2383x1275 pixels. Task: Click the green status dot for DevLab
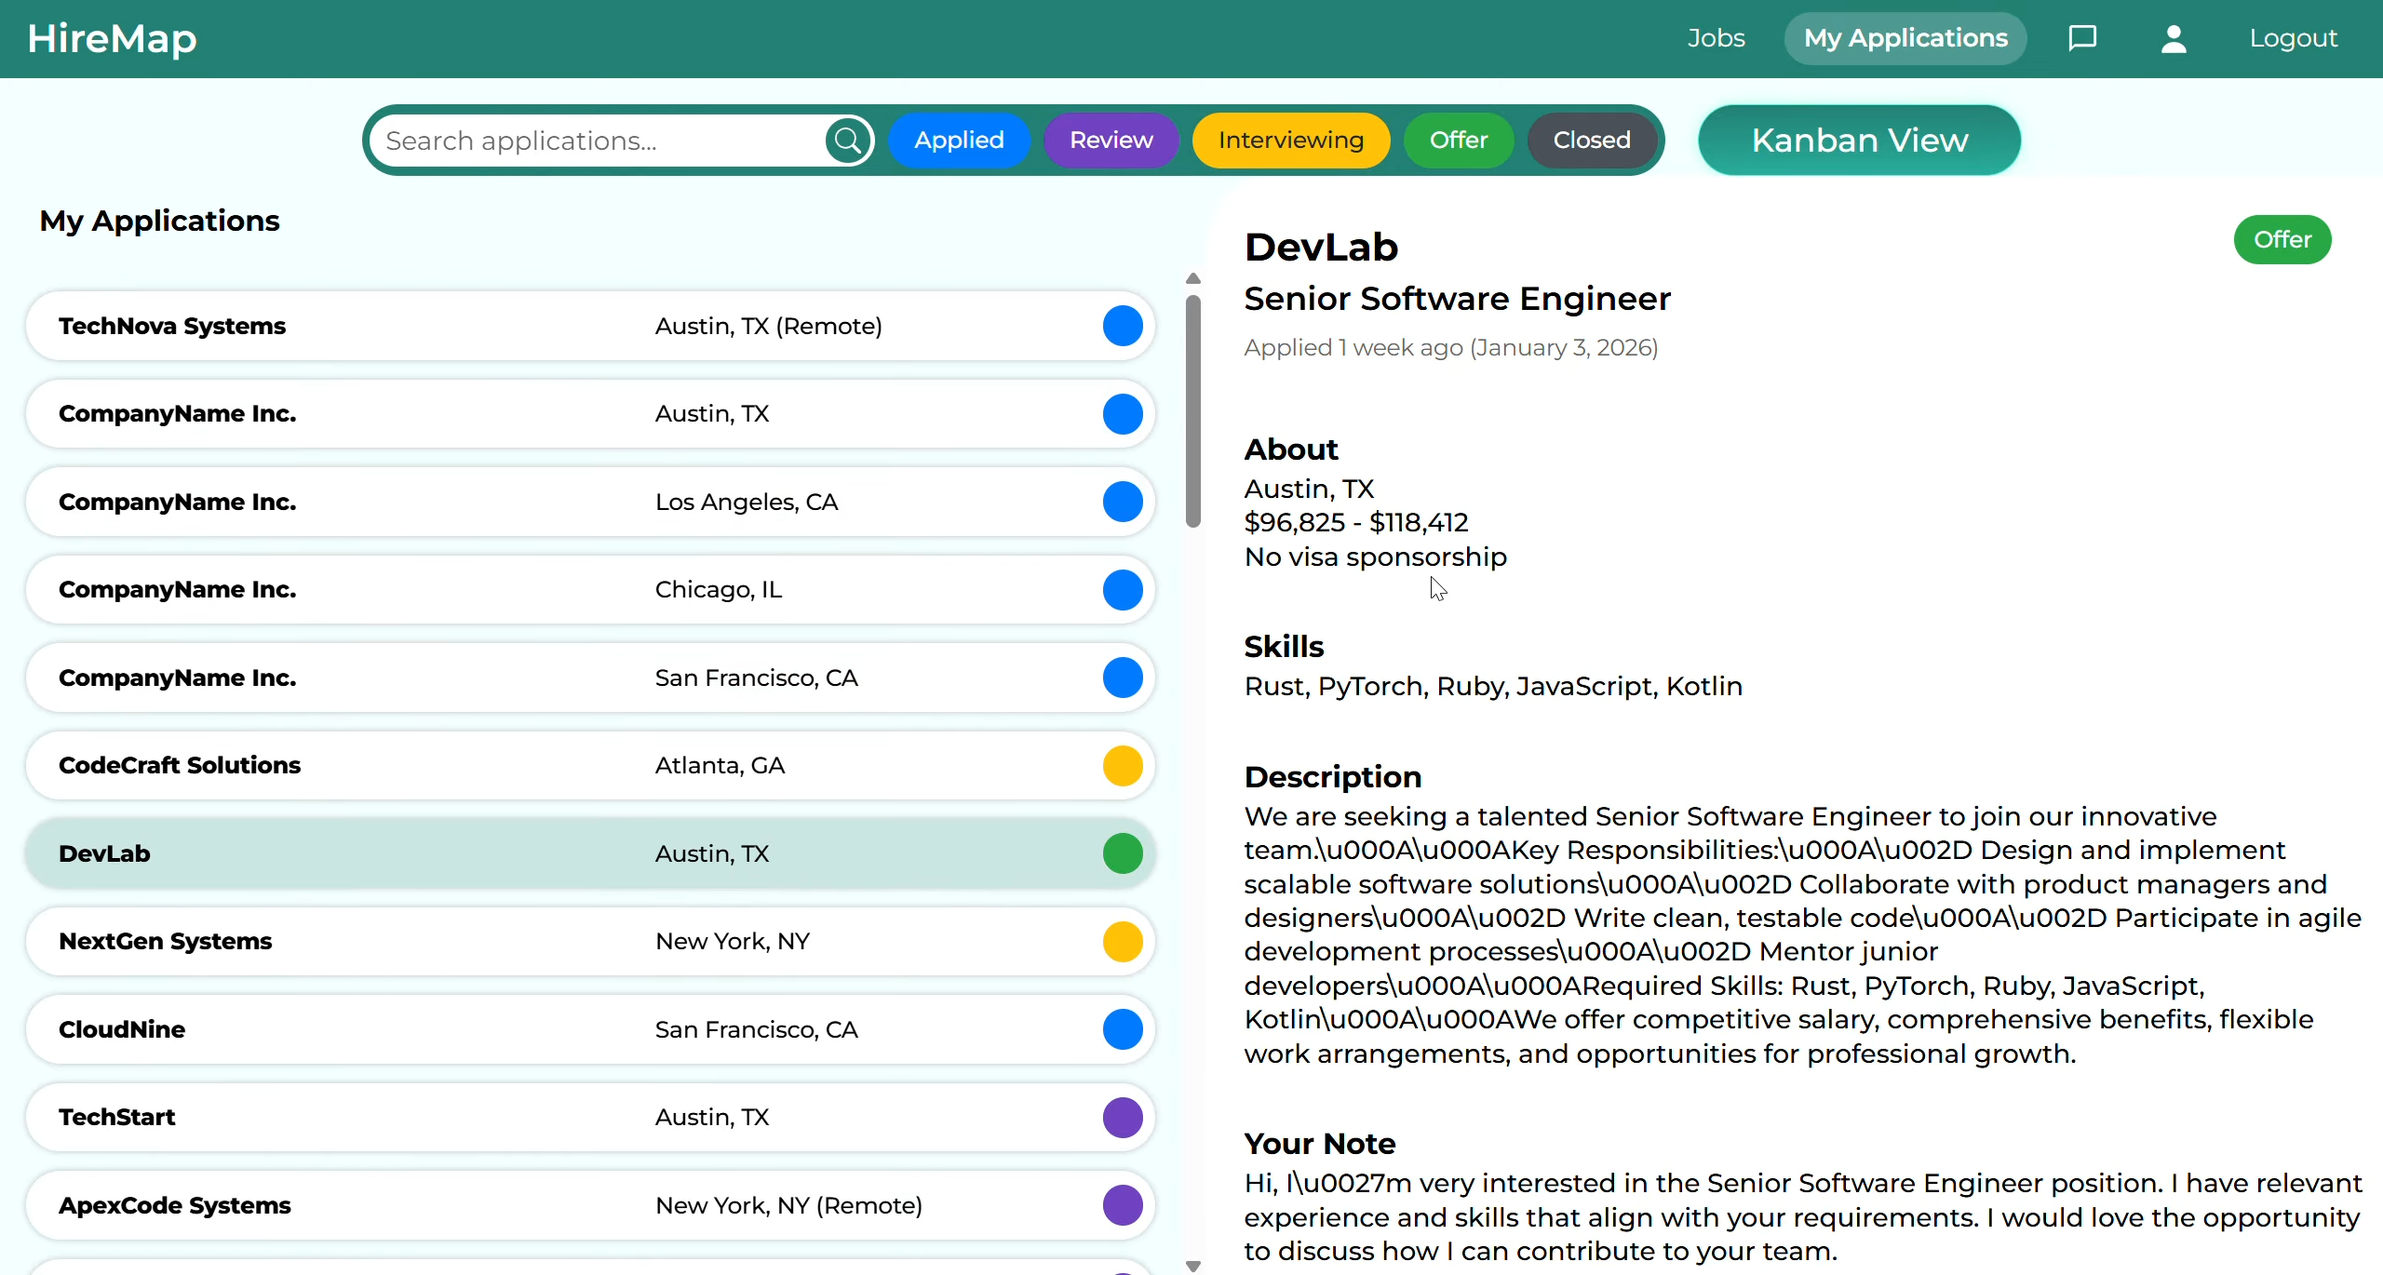click(1123, 853)
